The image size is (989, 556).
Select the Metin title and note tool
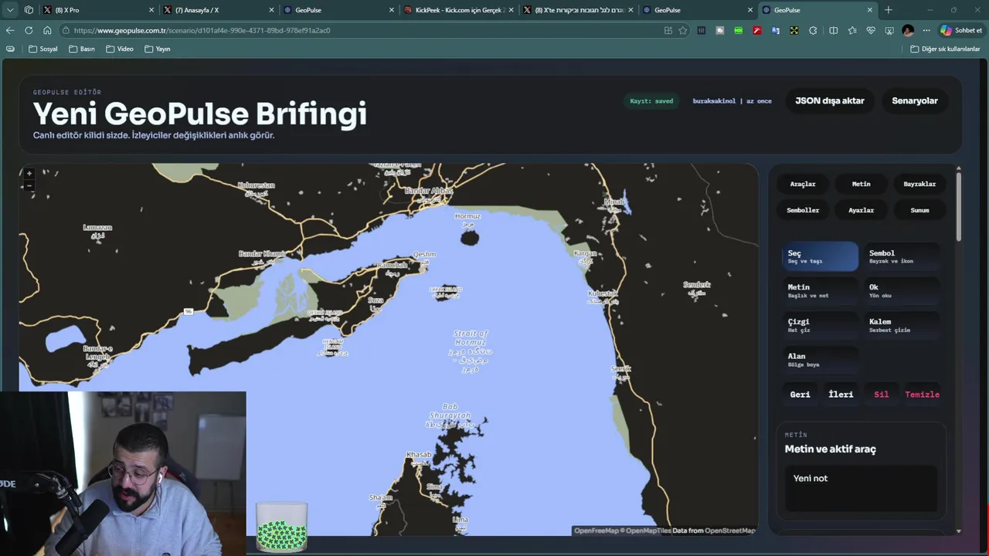coord(820,291)
